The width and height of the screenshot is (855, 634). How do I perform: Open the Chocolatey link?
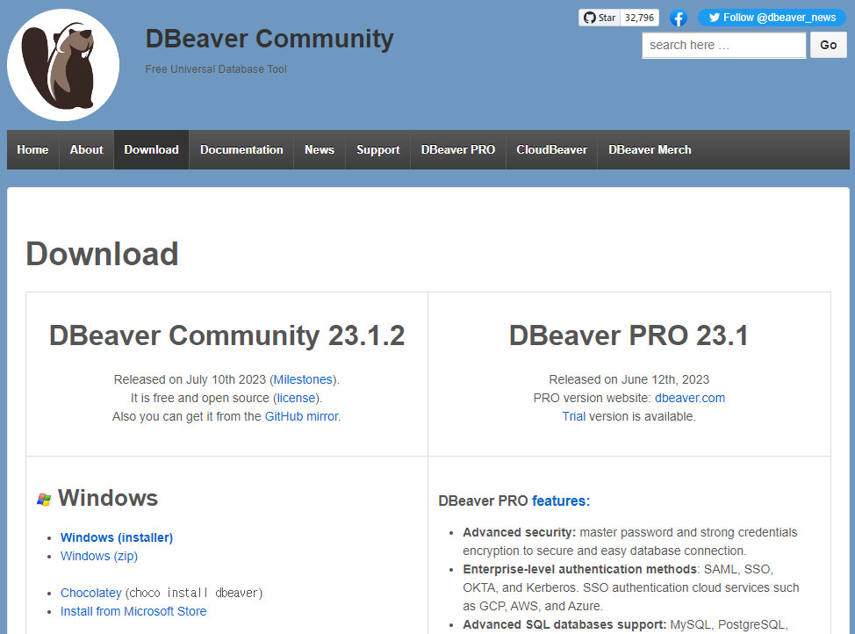[x=91, y=593]
